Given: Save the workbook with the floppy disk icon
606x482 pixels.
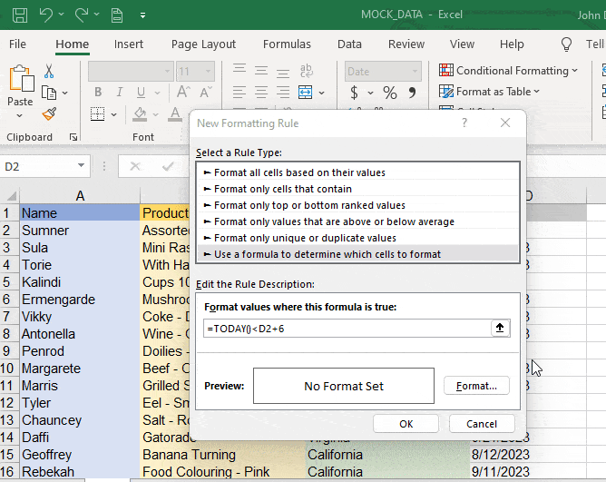Looking at the screenshot, I should pyautogui.click(x=20, y=15).
